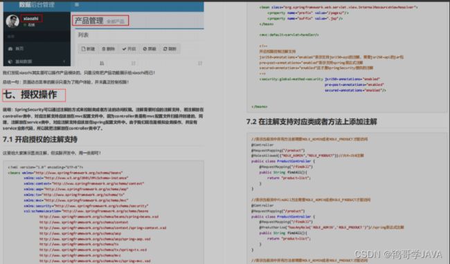Click the 七、授权操作 section heading

tap(30, 95)
